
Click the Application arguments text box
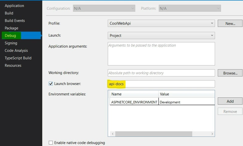(161, 54)
